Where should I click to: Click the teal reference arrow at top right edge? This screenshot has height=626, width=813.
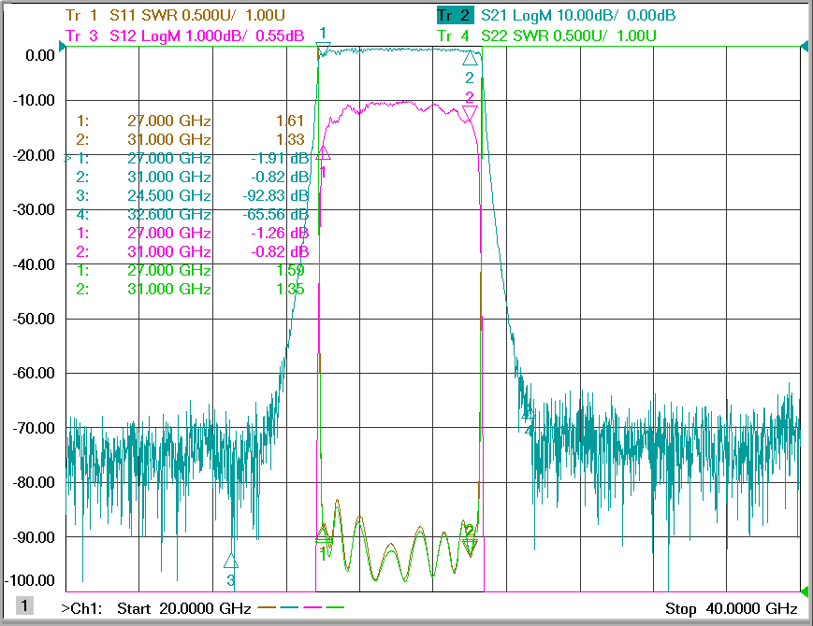pyautogui.click(x=805, y=47)
